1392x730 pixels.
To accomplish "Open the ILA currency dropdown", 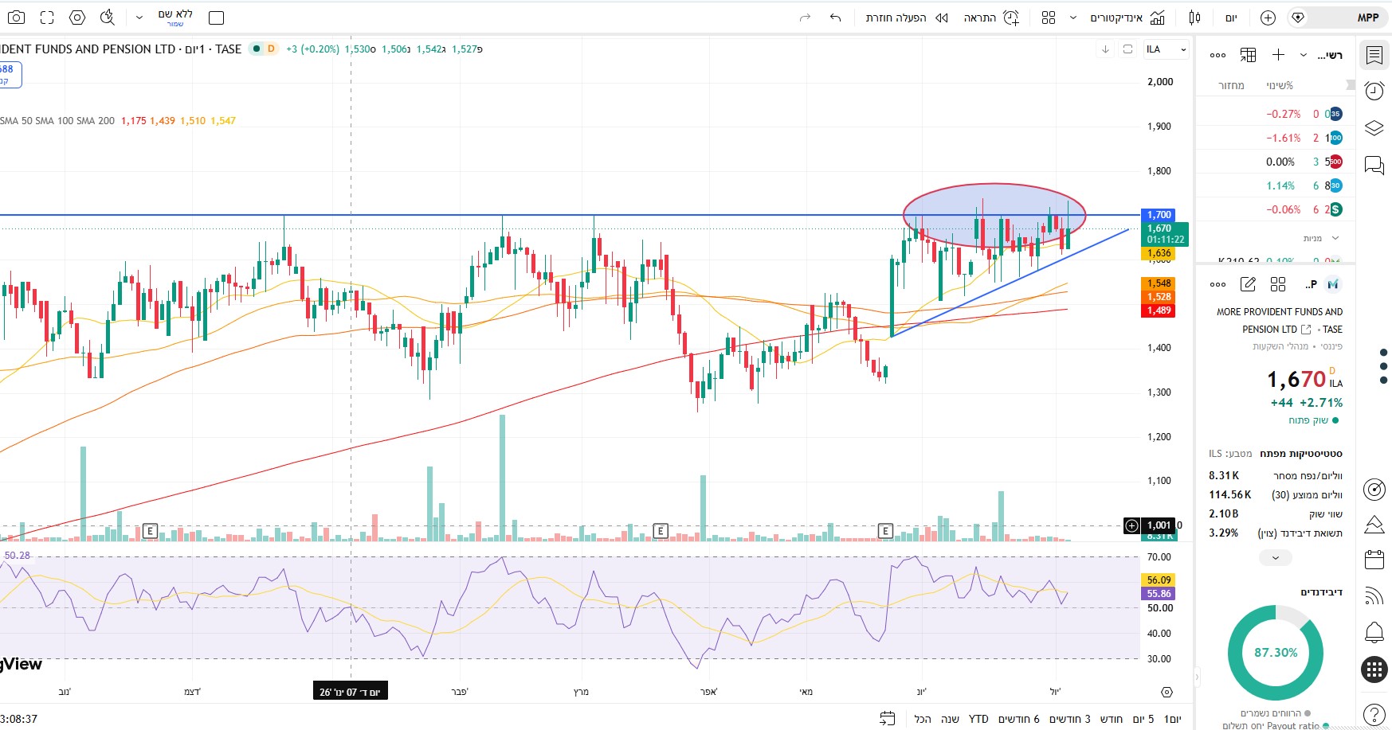I will 1167,49.
